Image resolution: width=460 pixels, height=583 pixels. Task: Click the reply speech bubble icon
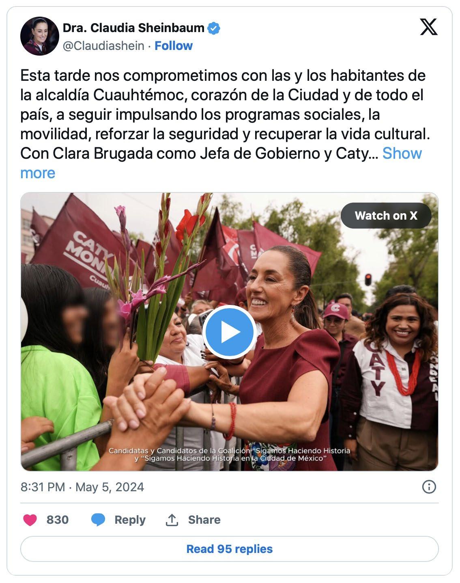pos(98,520)
